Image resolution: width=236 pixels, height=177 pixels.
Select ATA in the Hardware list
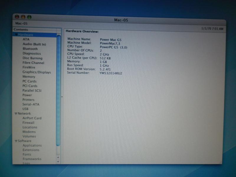[x=26, y=39]
